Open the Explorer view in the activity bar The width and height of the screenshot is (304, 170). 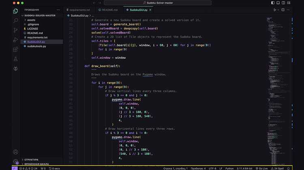(15, 11)
